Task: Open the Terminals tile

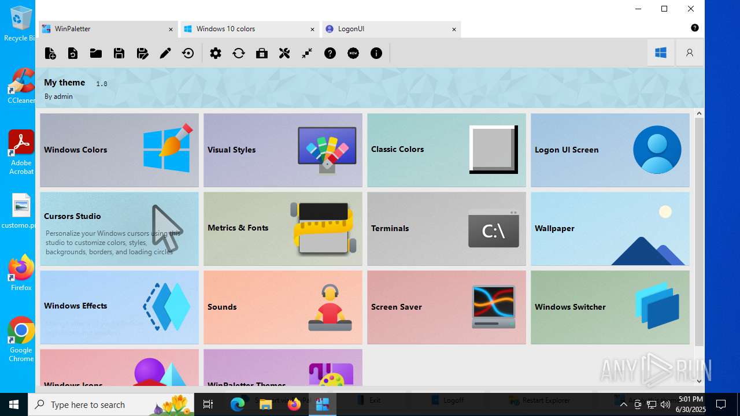Action: pyautogui.click(x=446, y=229)
